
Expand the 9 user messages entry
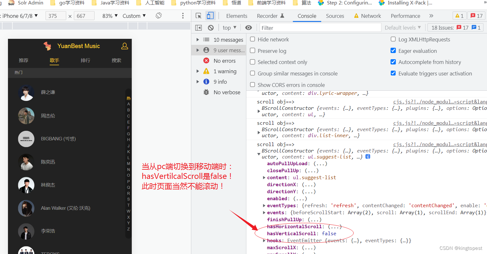coord(198,50)
